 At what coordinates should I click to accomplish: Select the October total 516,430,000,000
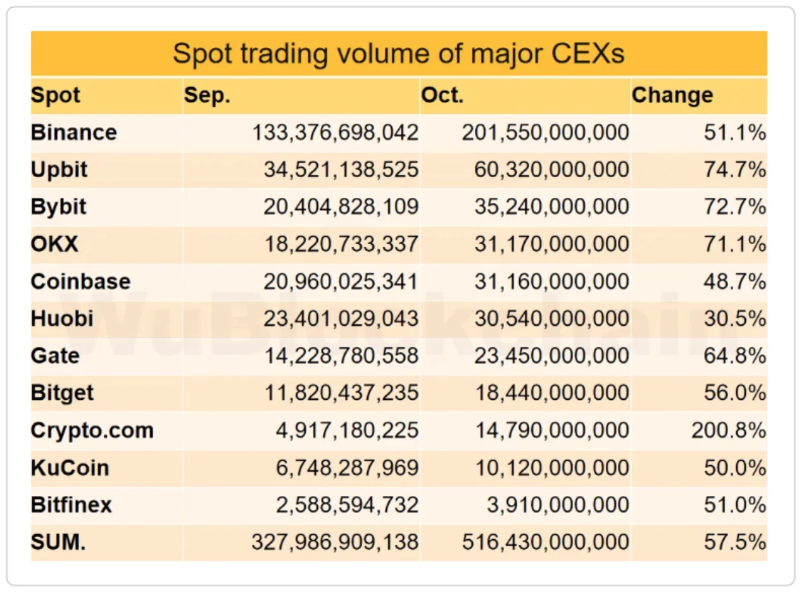pos(546,542)
